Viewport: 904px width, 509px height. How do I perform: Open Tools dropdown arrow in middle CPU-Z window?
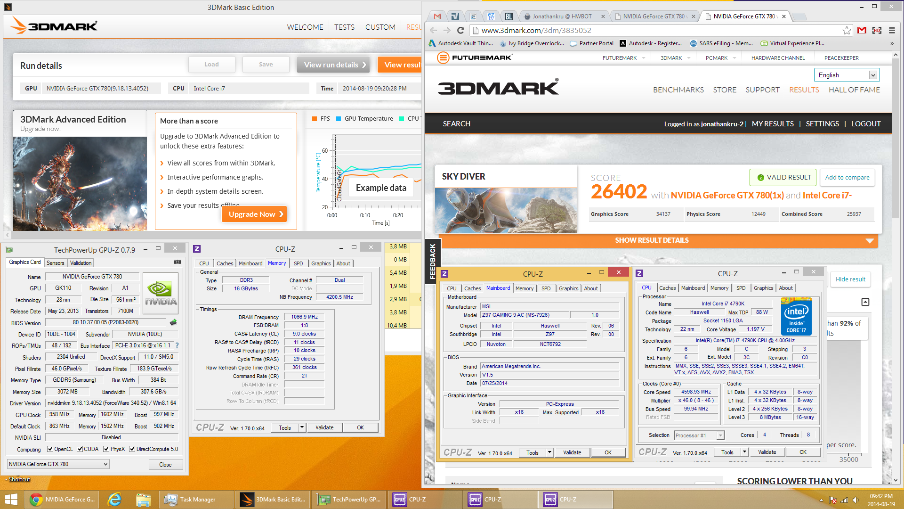[549, 452]
